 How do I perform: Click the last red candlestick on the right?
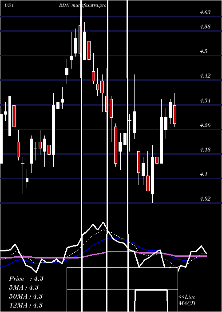tap(174, 115)
